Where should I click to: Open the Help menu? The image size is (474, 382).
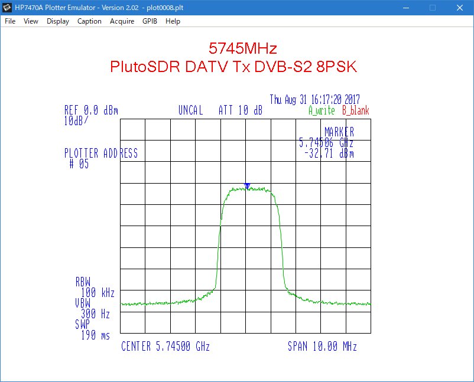[173, 21]
